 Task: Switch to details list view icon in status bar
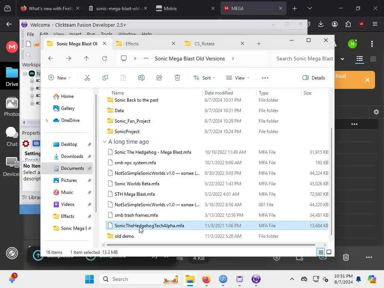coord(321,252)
